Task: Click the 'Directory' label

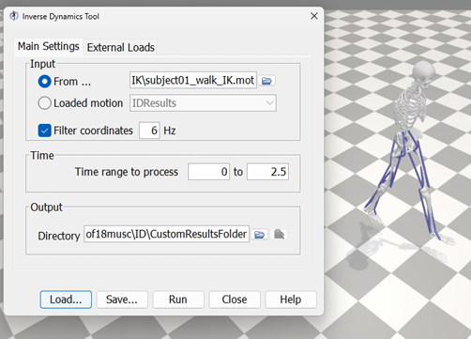Action: 59,236
